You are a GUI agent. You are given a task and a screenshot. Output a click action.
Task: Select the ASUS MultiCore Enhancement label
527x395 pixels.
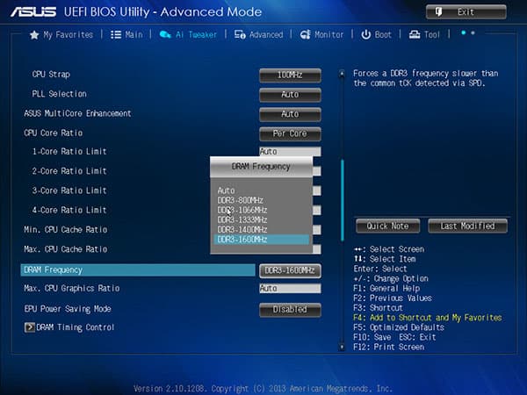tap(77, 113)
